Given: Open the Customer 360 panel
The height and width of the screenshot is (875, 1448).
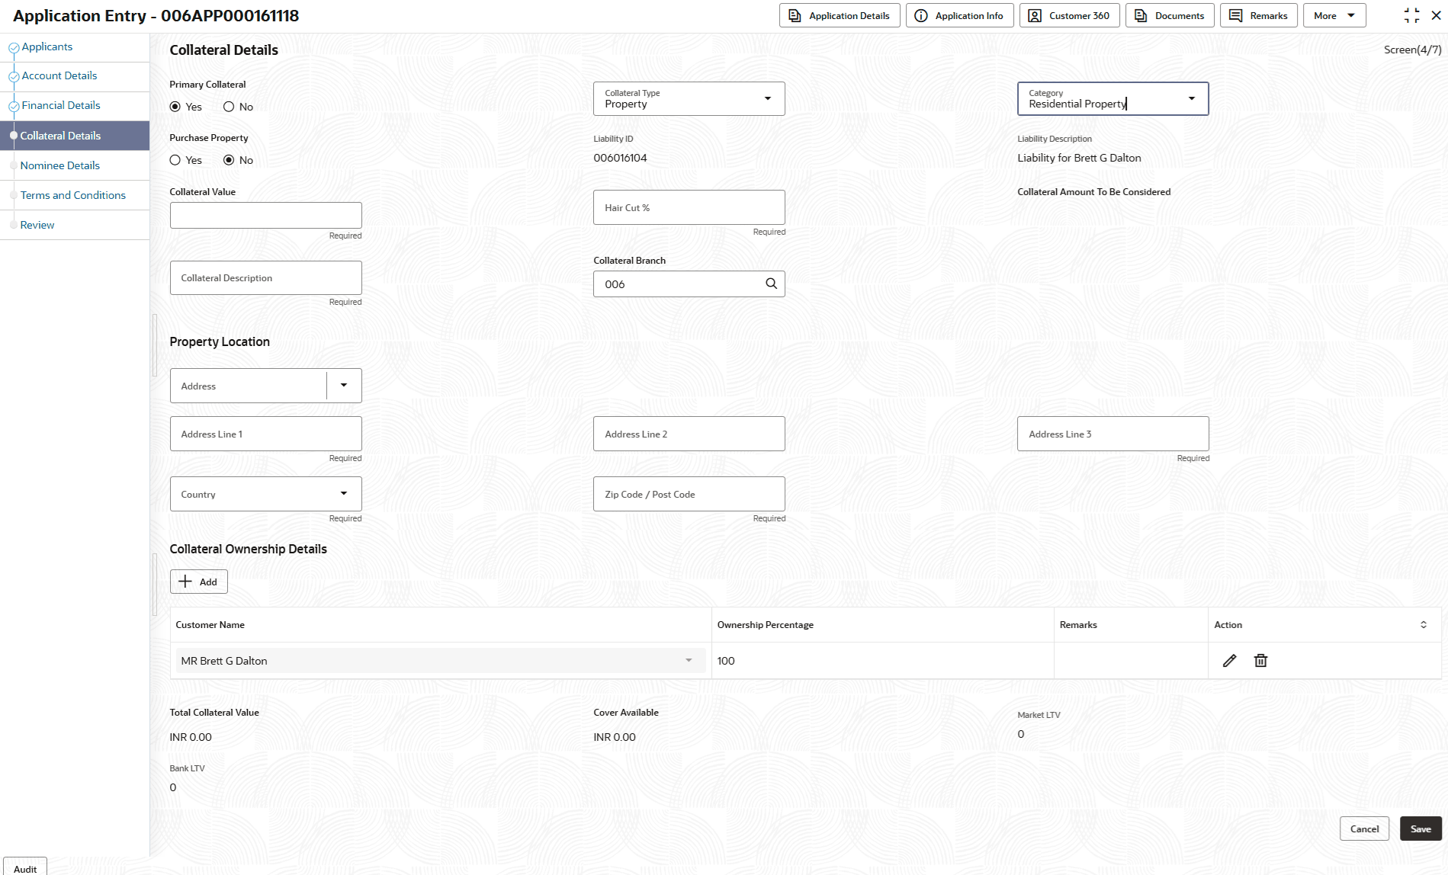Looking at the screenshot, I should pos(1069,15).
